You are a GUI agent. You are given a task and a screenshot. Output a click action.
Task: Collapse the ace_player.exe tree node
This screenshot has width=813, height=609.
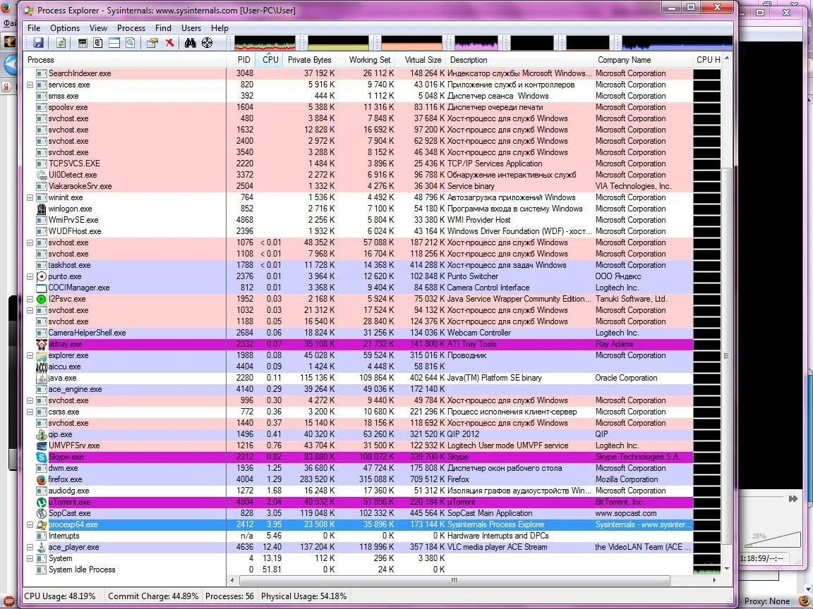click(x=30, y=547)
